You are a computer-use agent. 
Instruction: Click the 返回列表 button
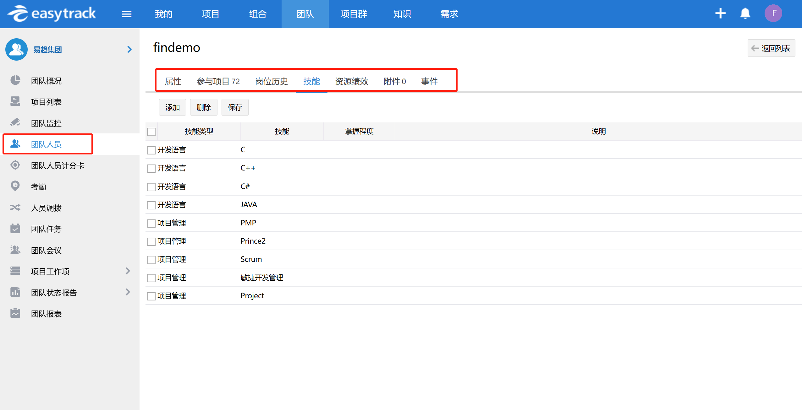(x=771, y=48)
